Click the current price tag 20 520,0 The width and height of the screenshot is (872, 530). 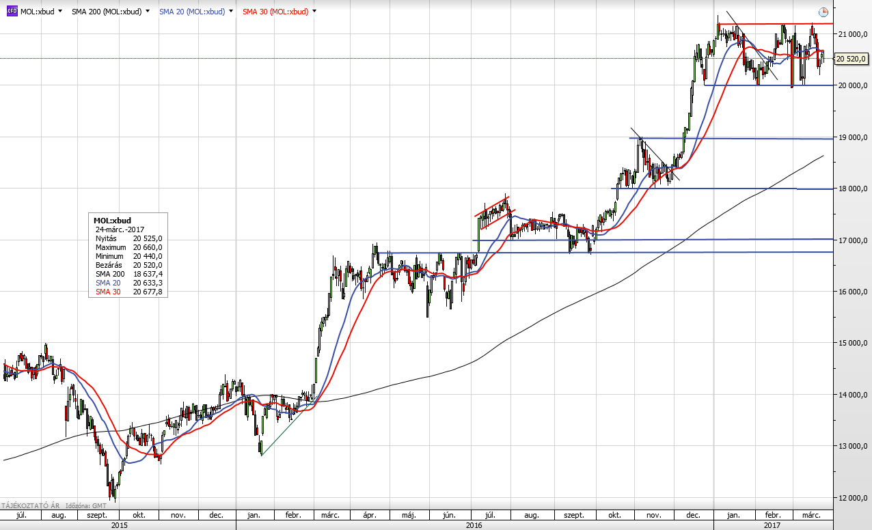851,59
